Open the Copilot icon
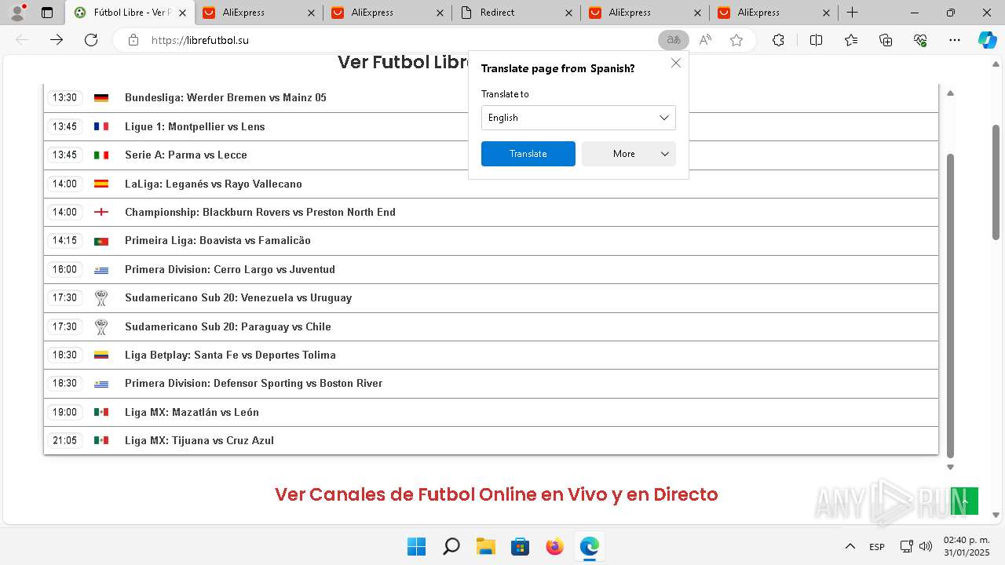The image size is (1005, 565). click(987, 40)
